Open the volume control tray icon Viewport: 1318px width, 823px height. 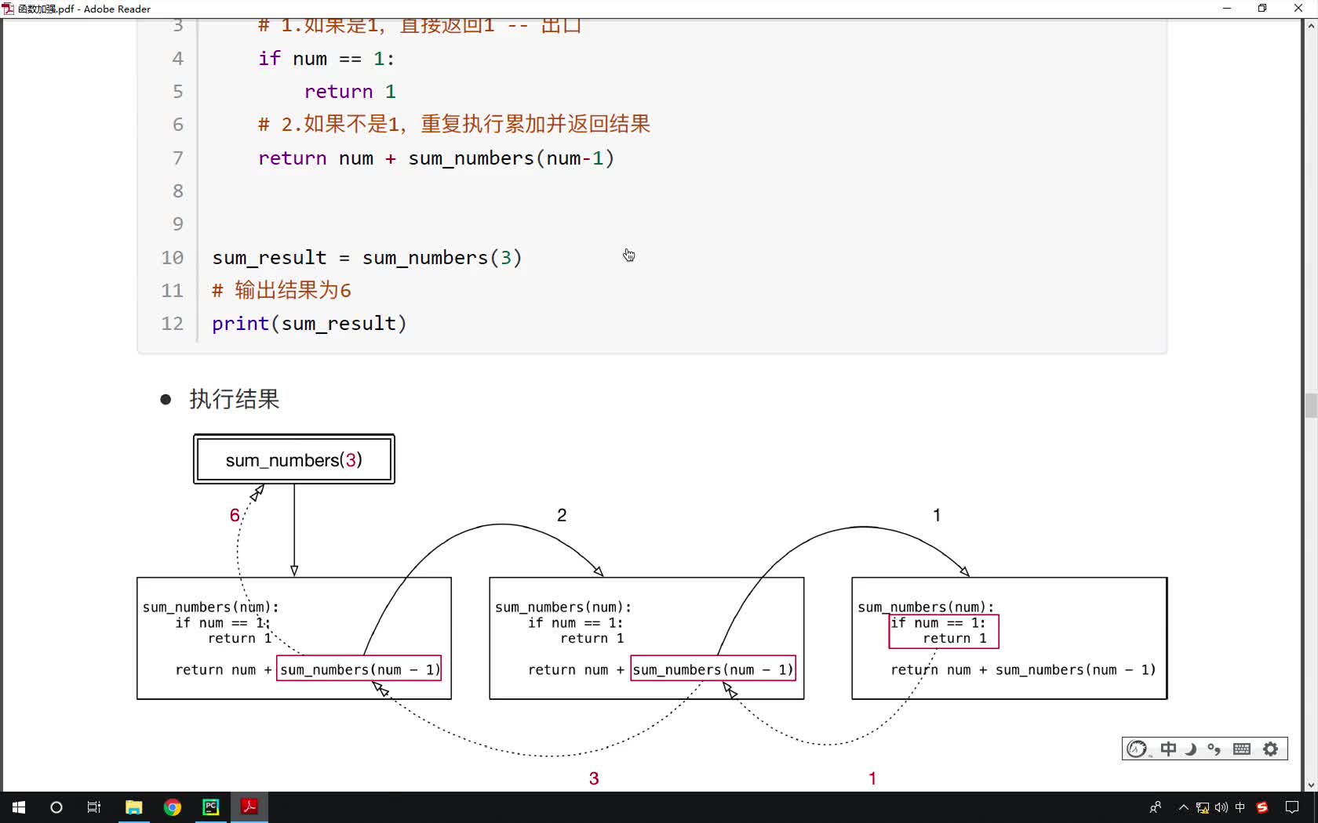pos(1221,807)
